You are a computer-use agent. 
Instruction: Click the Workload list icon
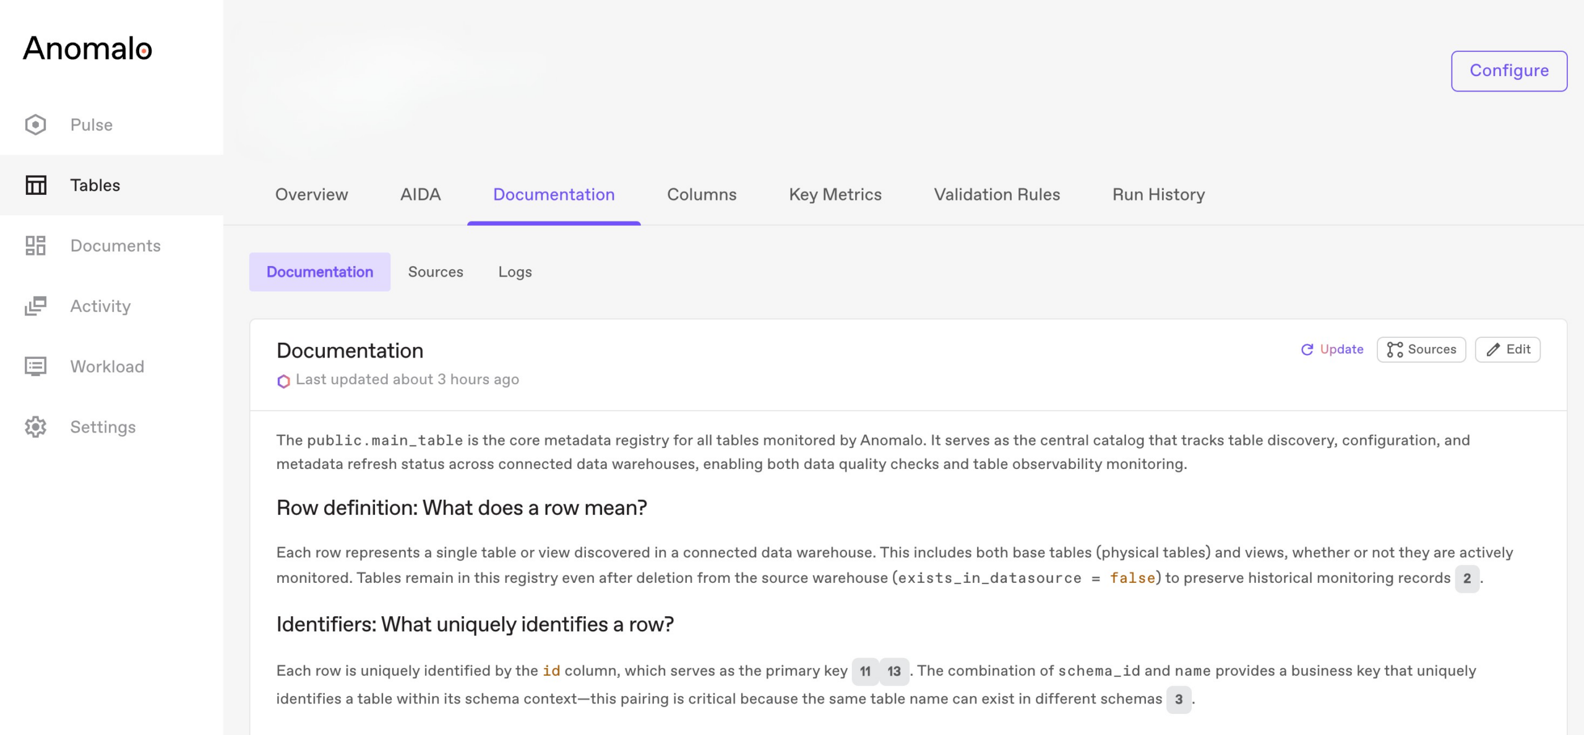(35, 366)
